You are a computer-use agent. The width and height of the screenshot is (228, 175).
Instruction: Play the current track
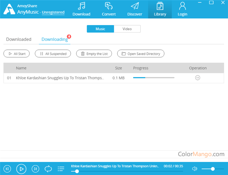[21, 169]
